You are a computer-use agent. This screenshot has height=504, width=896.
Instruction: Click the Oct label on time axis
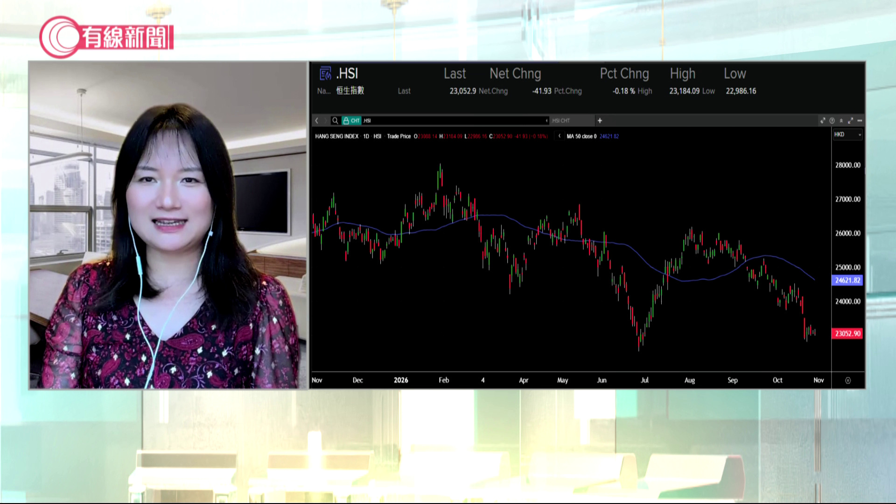click(x=777, y=380)
